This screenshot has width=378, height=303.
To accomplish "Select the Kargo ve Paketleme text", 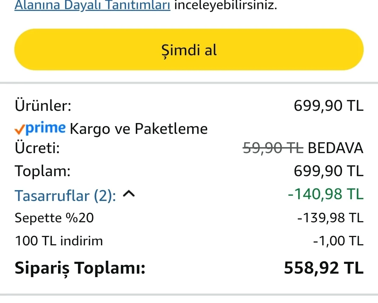I will pyautogui.click(x=139, y=129).
